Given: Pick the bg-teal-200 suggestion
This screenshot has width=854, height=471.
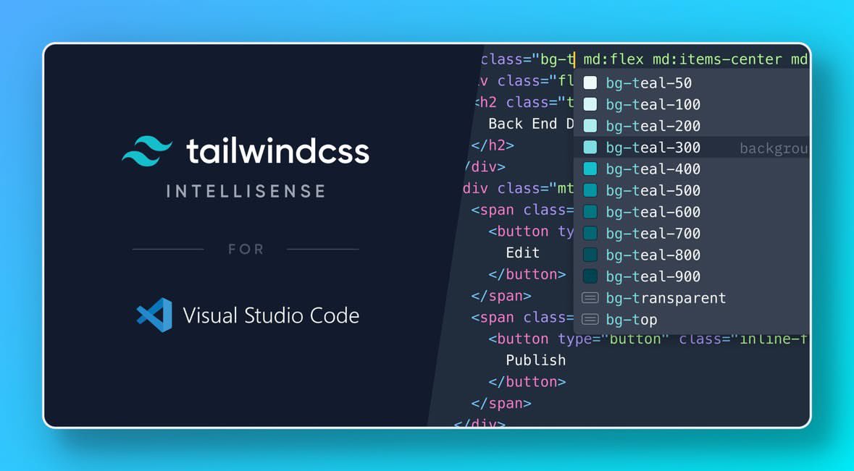Looking at the screenshot, I should click(692, 126).
